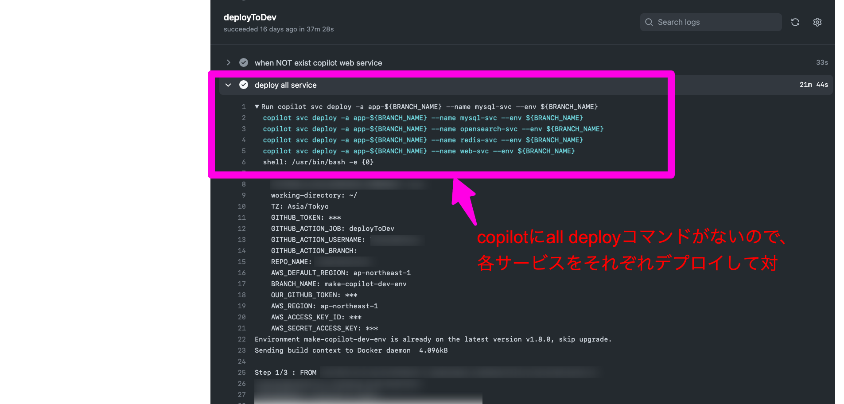Click success check icon for 'deploy all service'

click(x=244, y=85)
